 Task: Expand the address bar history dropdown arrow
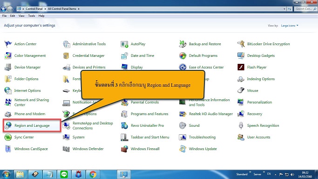tap(284, 9)
